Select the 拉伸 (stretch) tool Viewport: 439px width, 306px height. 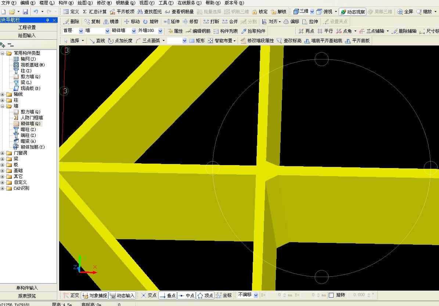310,22
